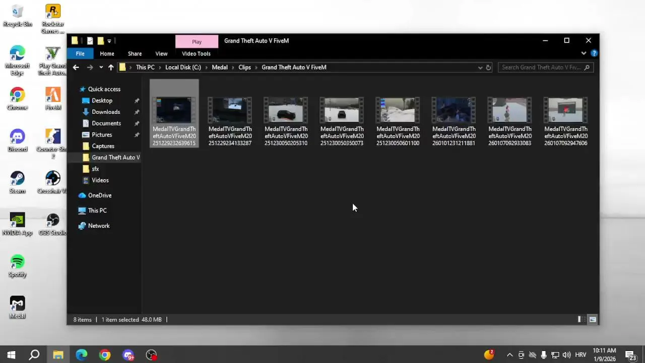Navigate to Clips breadcrumb folder
This screenshot has height=363, width=645.
coord(244,67)
